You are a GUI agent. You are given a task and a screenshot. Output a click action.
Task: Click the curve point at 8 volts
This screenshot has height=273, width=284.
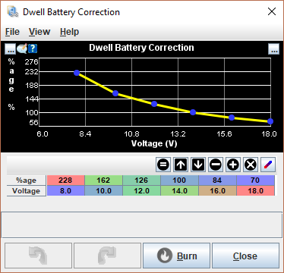77,73
